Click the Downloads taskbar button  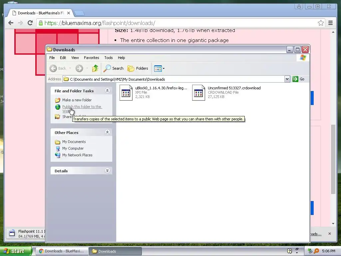pyautogui.click(x=116, y=251)
